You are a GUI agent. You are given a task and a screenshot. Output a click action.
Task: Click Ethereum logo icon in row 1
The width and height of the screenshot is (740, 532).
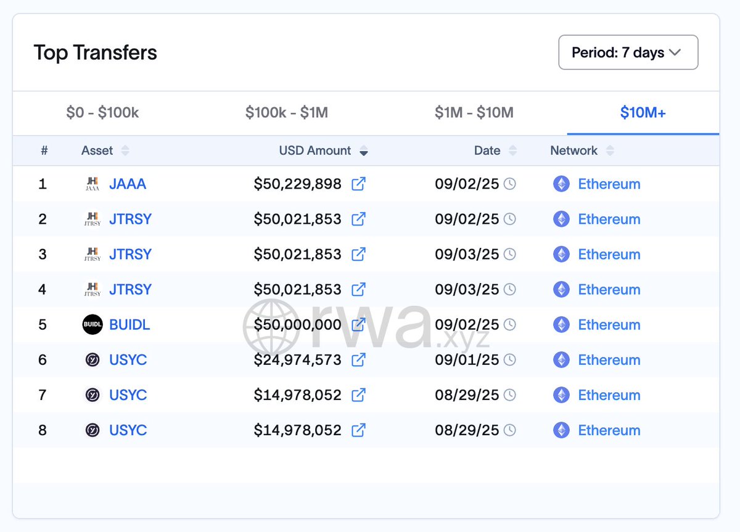click(x=561, y=184)
